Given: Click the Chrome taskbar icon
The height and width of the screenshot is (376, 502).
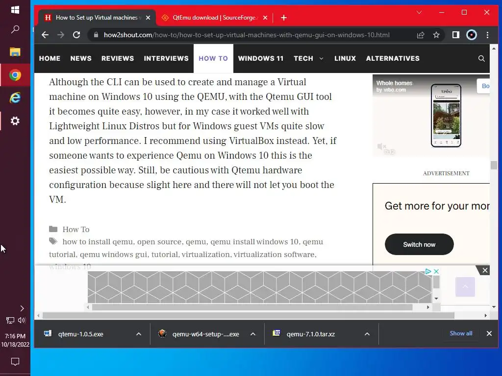Looking at the screenshot, I should click(x=15, y=75).
